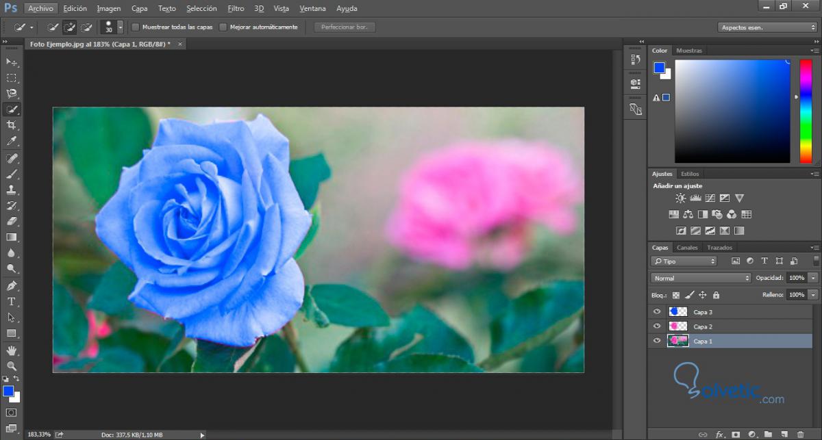Click the vertical hue spectrum slider
Image resolution: width=822 pixels, height=440 pixels.
coord(804,111)
